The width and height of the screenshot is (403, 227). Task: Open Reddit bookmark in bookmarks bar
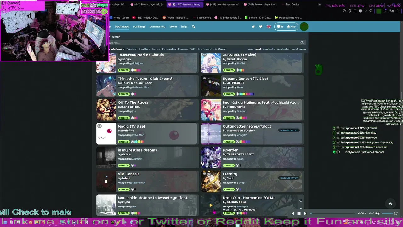175,18
